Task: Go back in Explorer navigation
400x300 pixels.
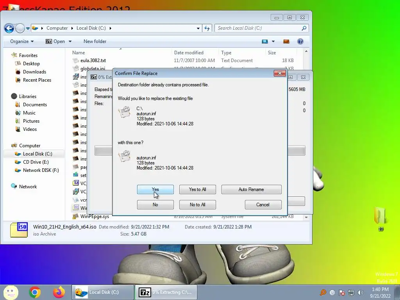Action: [9, 28]
